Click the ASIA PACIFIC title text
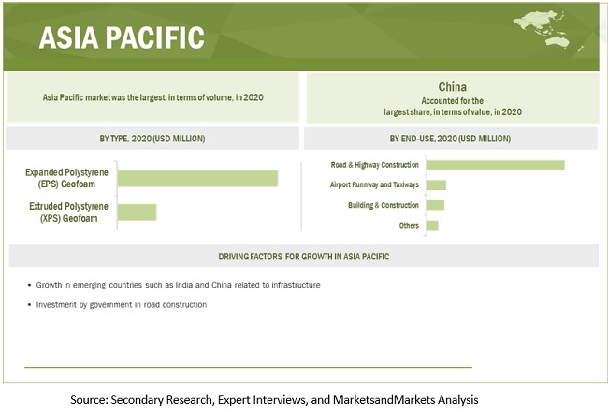 pyautogui.click(x=122, y=37)
